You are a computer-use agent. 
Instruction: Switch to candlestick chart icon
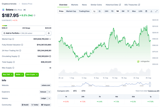[99, 11]
